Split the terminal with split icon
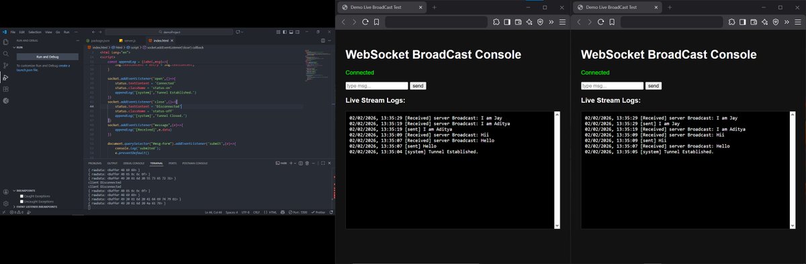 [x=301, y=163]
